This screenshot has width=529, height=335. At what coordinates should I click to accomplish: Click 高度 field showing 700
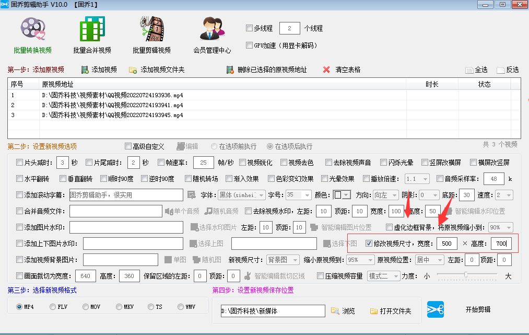click(x=501, y=244)
